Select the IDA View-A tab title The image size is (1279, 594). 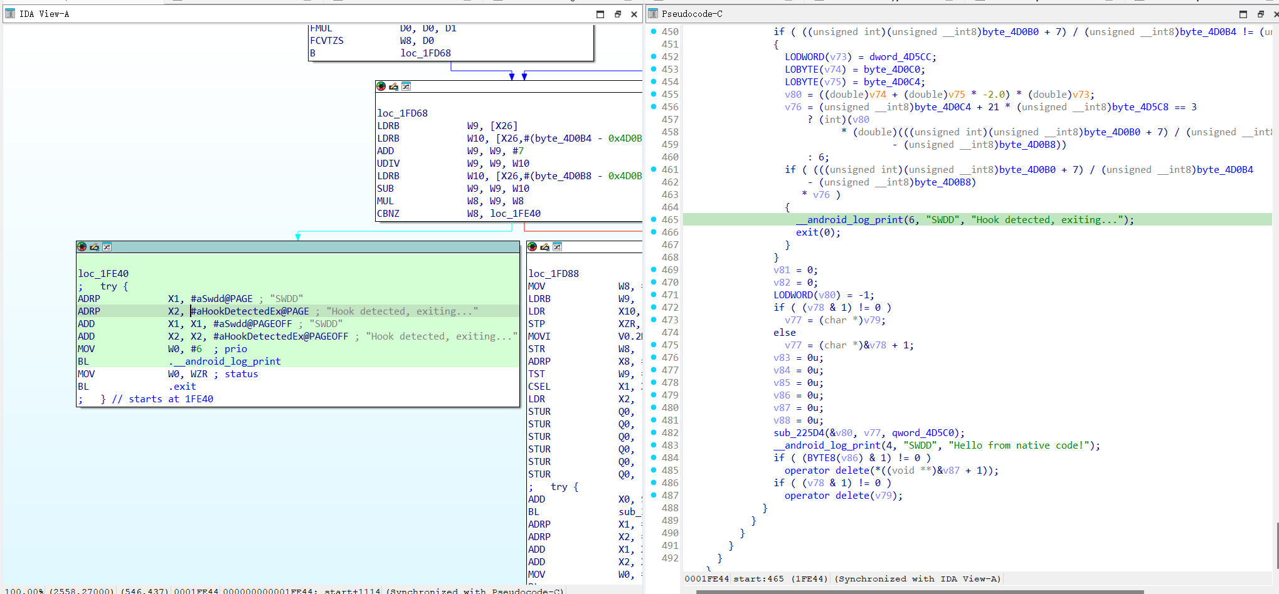pos(45,14)
